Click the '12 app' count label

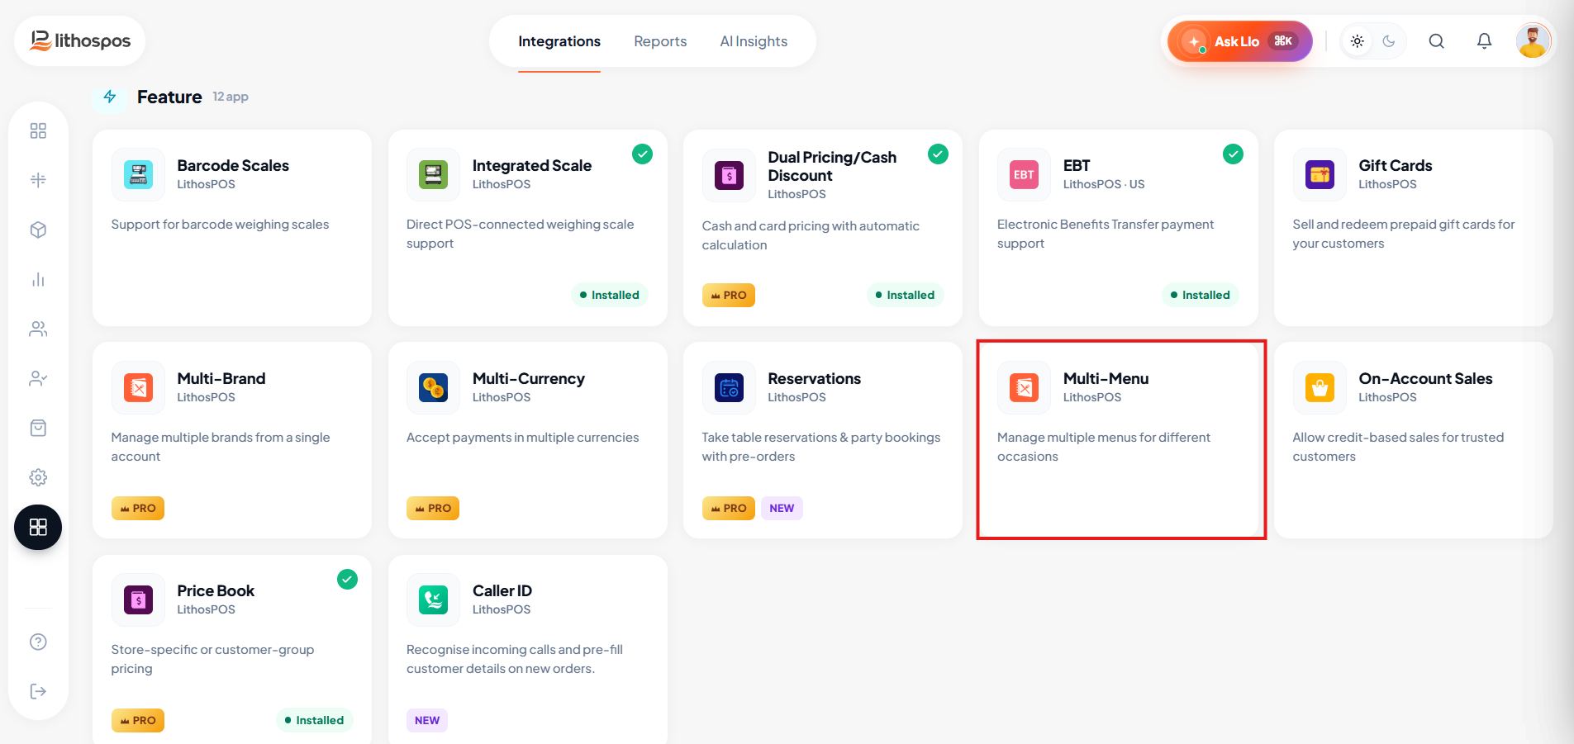[x=231, y=97]
